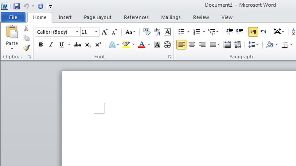Click the Distributed alignment icon
This screenshot has width=296, height=166.
[x=227, y=45]
